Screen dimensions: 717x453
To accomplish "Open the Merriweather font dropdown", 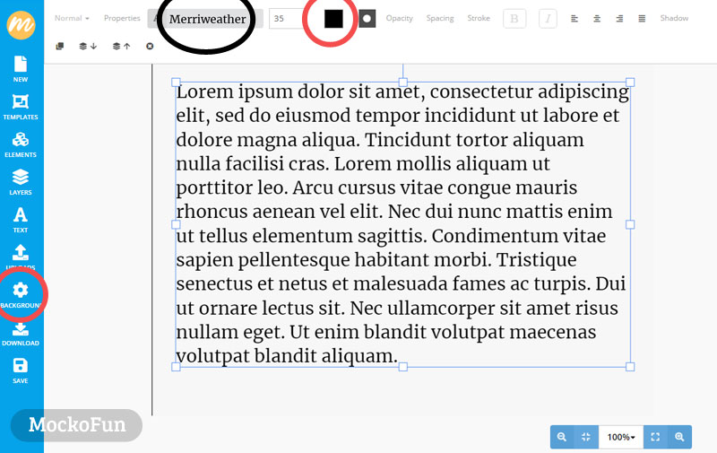I will coord(205,19).
